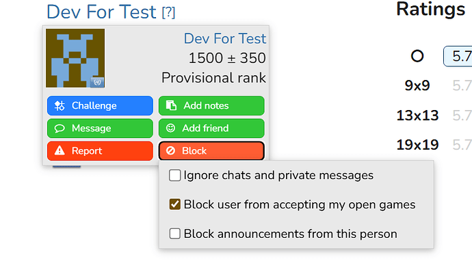Click the Challenge button
Image resolution: width=472 pixels, height=272 pixels.
(100, 106)
